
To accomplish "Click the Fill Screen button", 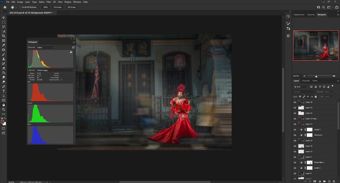I will [72, 7].
